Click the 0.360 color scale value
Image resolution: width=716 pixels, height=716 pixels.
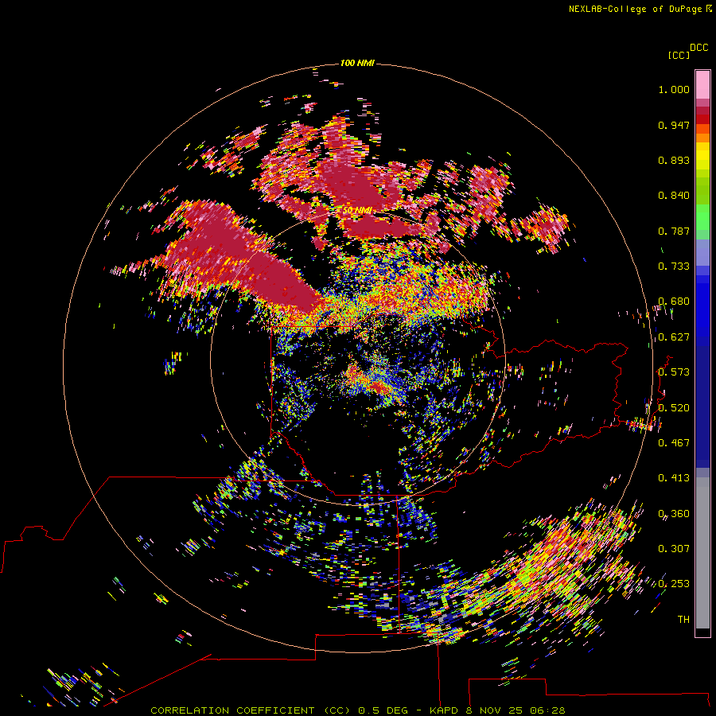click(x=674, y=514)
